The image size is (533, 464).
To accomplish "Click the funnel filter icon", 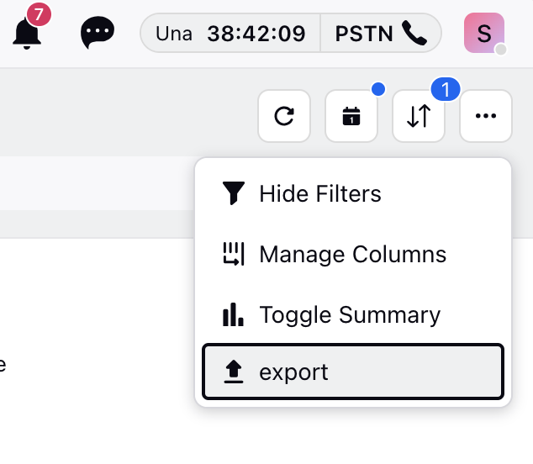I will [x=233, y=193].
